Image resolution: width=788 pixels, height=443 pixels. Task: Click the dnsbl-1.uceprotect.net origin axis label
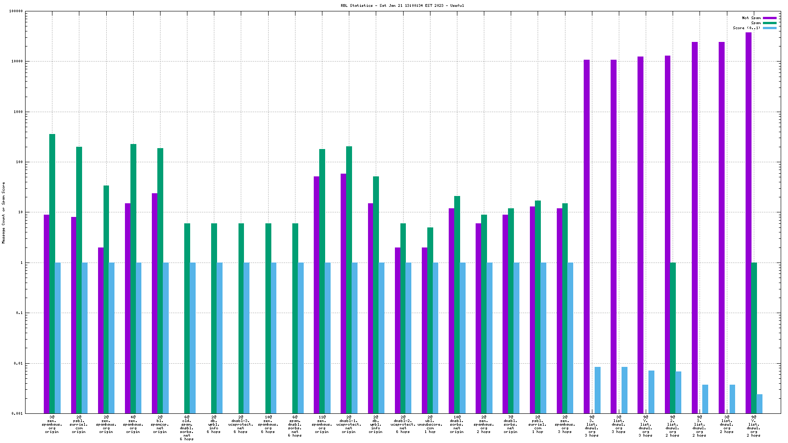pos(349,424)
